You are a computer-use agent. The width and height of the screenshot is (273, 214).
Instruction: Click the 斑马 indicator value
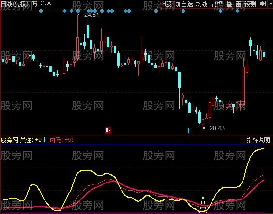point(61,140)
